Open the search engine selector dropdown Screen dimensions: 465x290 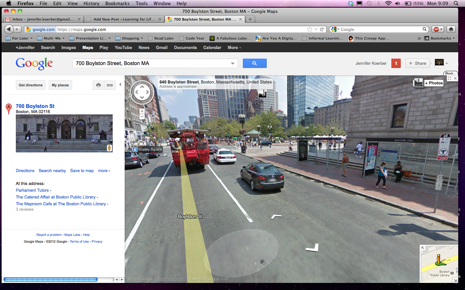click(335, 29)
